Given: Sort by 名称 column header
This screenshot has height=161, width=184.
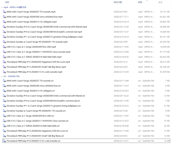Looking at the screenshot, I should point(7,2).
